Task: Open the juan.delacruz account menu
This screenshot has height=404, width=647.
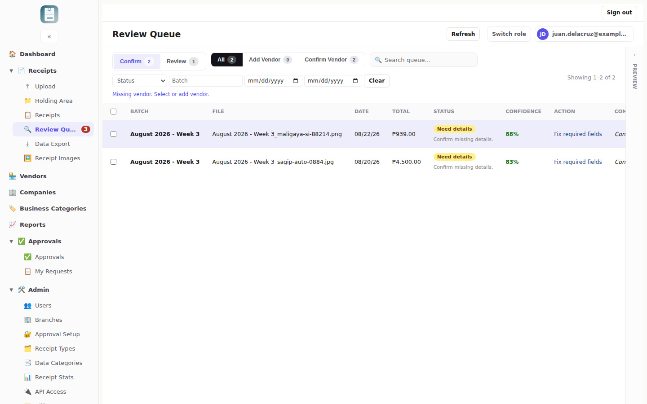Action: 584,34
